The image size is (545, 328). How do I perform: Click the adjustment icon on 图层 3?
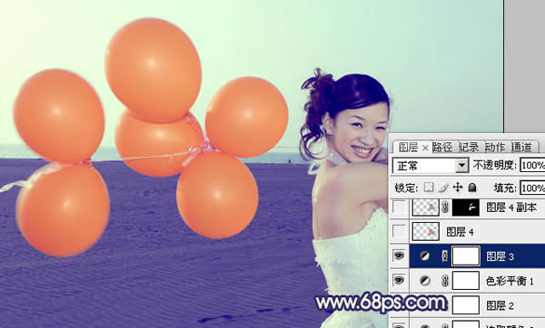pyautogui.click(x=424, y=256)
